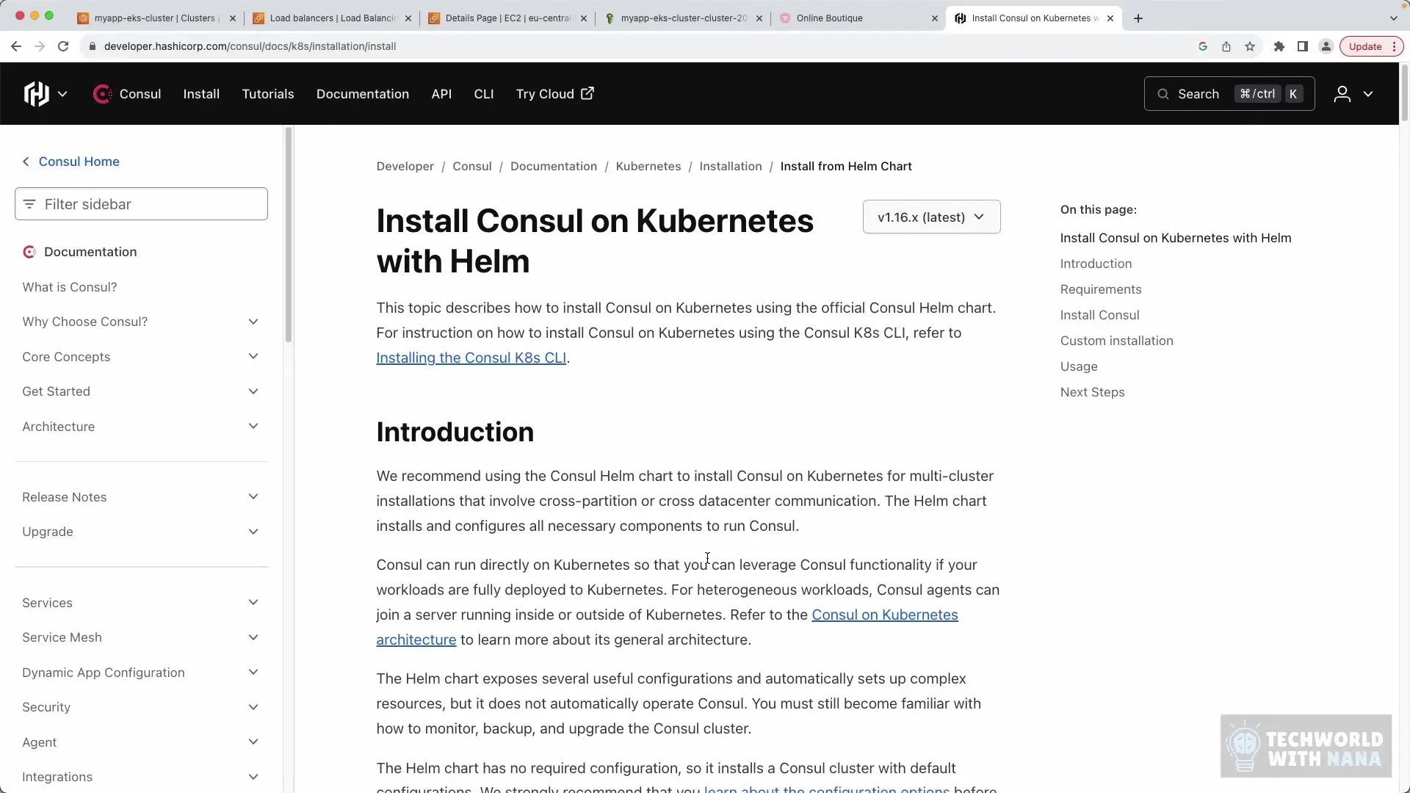
Task: Click Install Consul on Kubernetes with Helm outline entry
Action: pyautogui.click(x=1175, y=238)
